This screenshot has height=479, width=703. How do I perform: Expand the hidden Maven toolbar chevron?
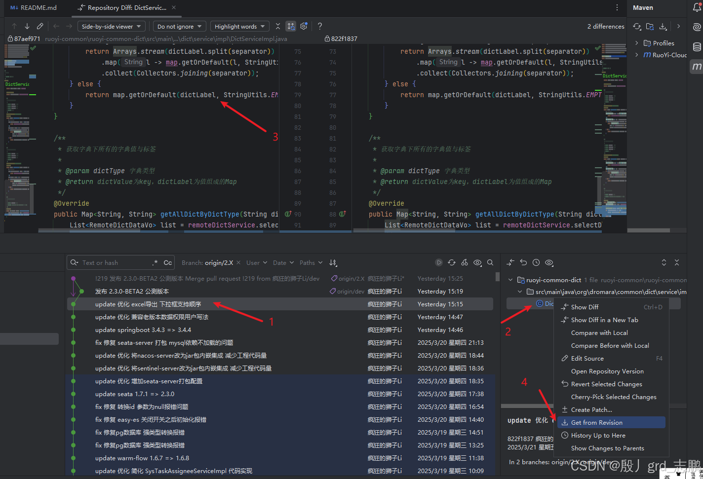(x=678, y=26)
